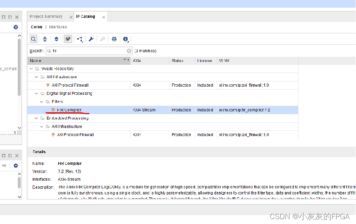Collapse the Embedded Processing folder
Image resolution: width=356 pixels, height=224 pixels.
[x=36, y=118]
